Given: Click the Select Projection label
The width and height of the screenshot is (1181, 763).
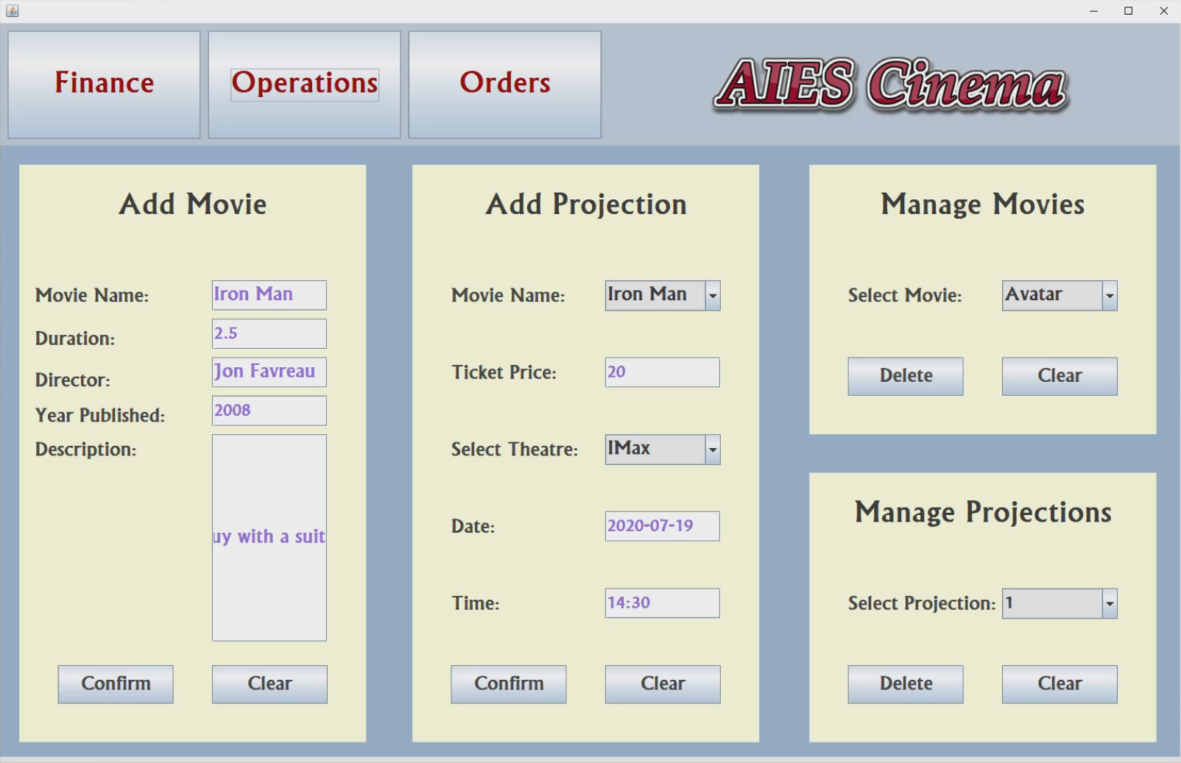Looking at the screenshot, I should pyautogui.click(x=922, y=604).
